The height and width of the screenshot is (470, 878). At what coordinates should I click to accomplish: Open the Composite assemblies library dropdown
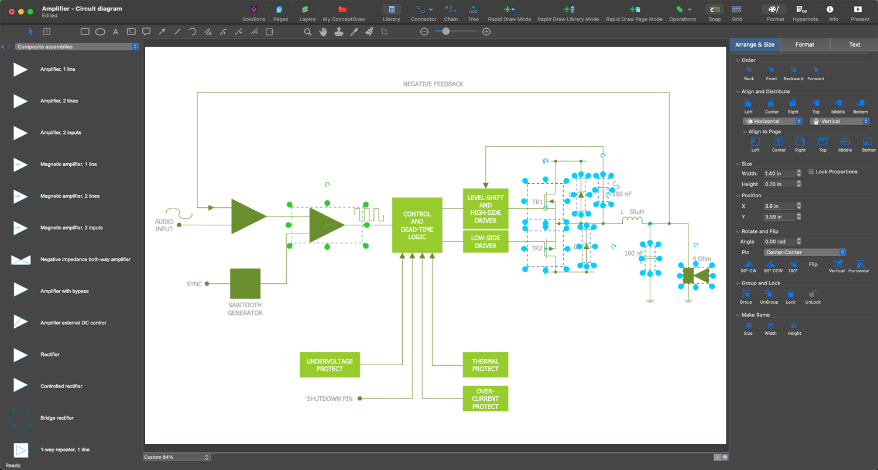77,47
